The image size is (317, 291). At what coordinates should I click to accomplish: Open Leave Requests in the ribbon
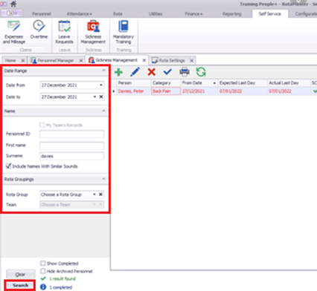click(64, 33)
